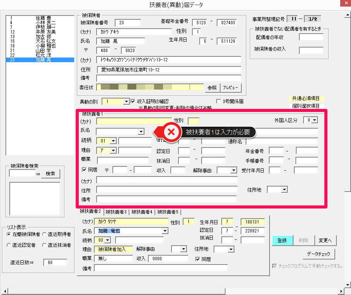Close the 扶養者(異動)届データ window
This screenshot has height=295, width=351.
[346, 3]
